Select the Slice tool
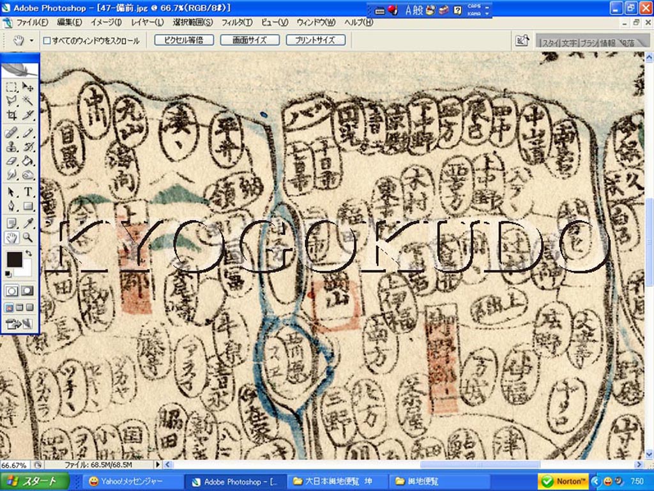The width and height of the screenshot is (654, 491). (27, 114)
